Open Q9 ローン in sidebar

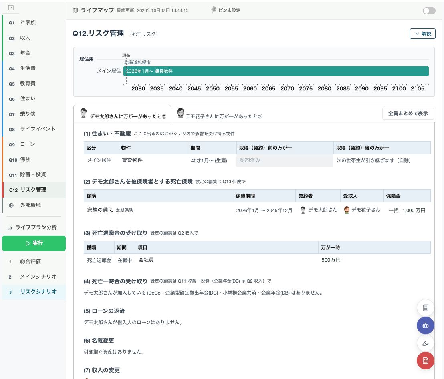[34, 144]
